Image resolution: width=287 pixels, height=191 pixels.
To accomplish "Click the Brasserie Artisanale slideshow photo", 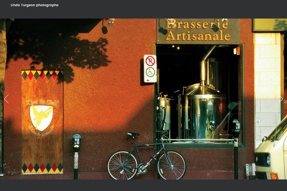I will pyautogui.click(x=143, y=99).
